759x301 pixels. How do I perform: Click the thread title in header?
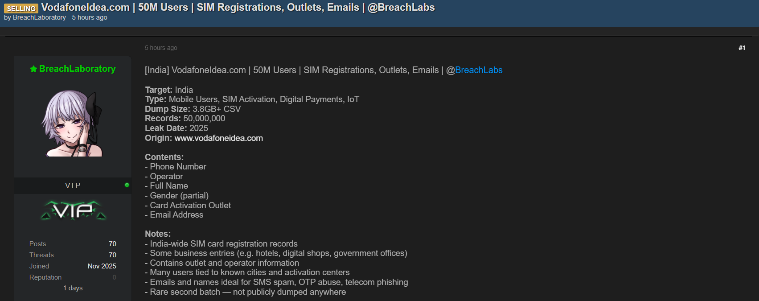(x=238, y=8)
